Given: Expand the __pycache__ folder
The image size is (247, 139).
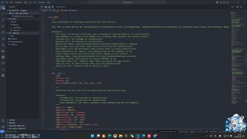Looking at the screenshot, I should pyautogui.click(x=16, y=27).
